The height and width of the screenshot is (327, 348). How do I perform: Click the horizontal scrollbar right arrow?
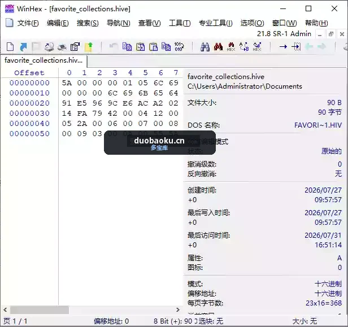178,309
